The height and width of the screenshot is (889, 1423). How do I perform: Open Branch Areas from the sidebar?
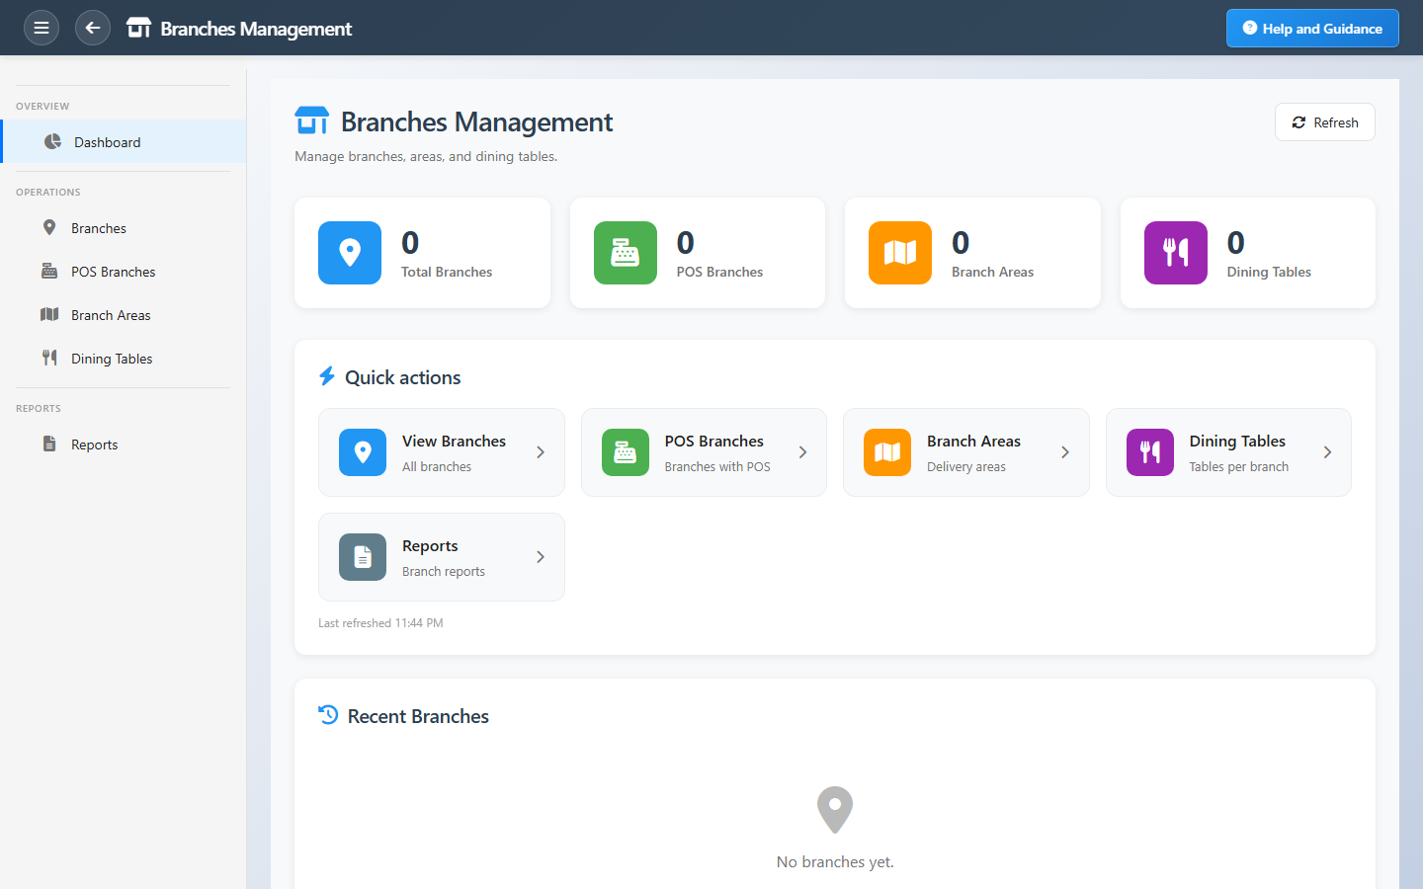tap(123, 315)
